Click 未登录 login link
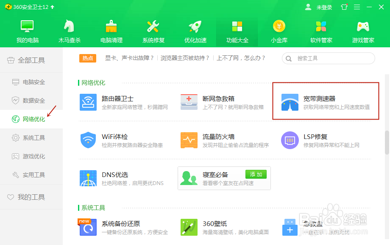 click(324, 8)
